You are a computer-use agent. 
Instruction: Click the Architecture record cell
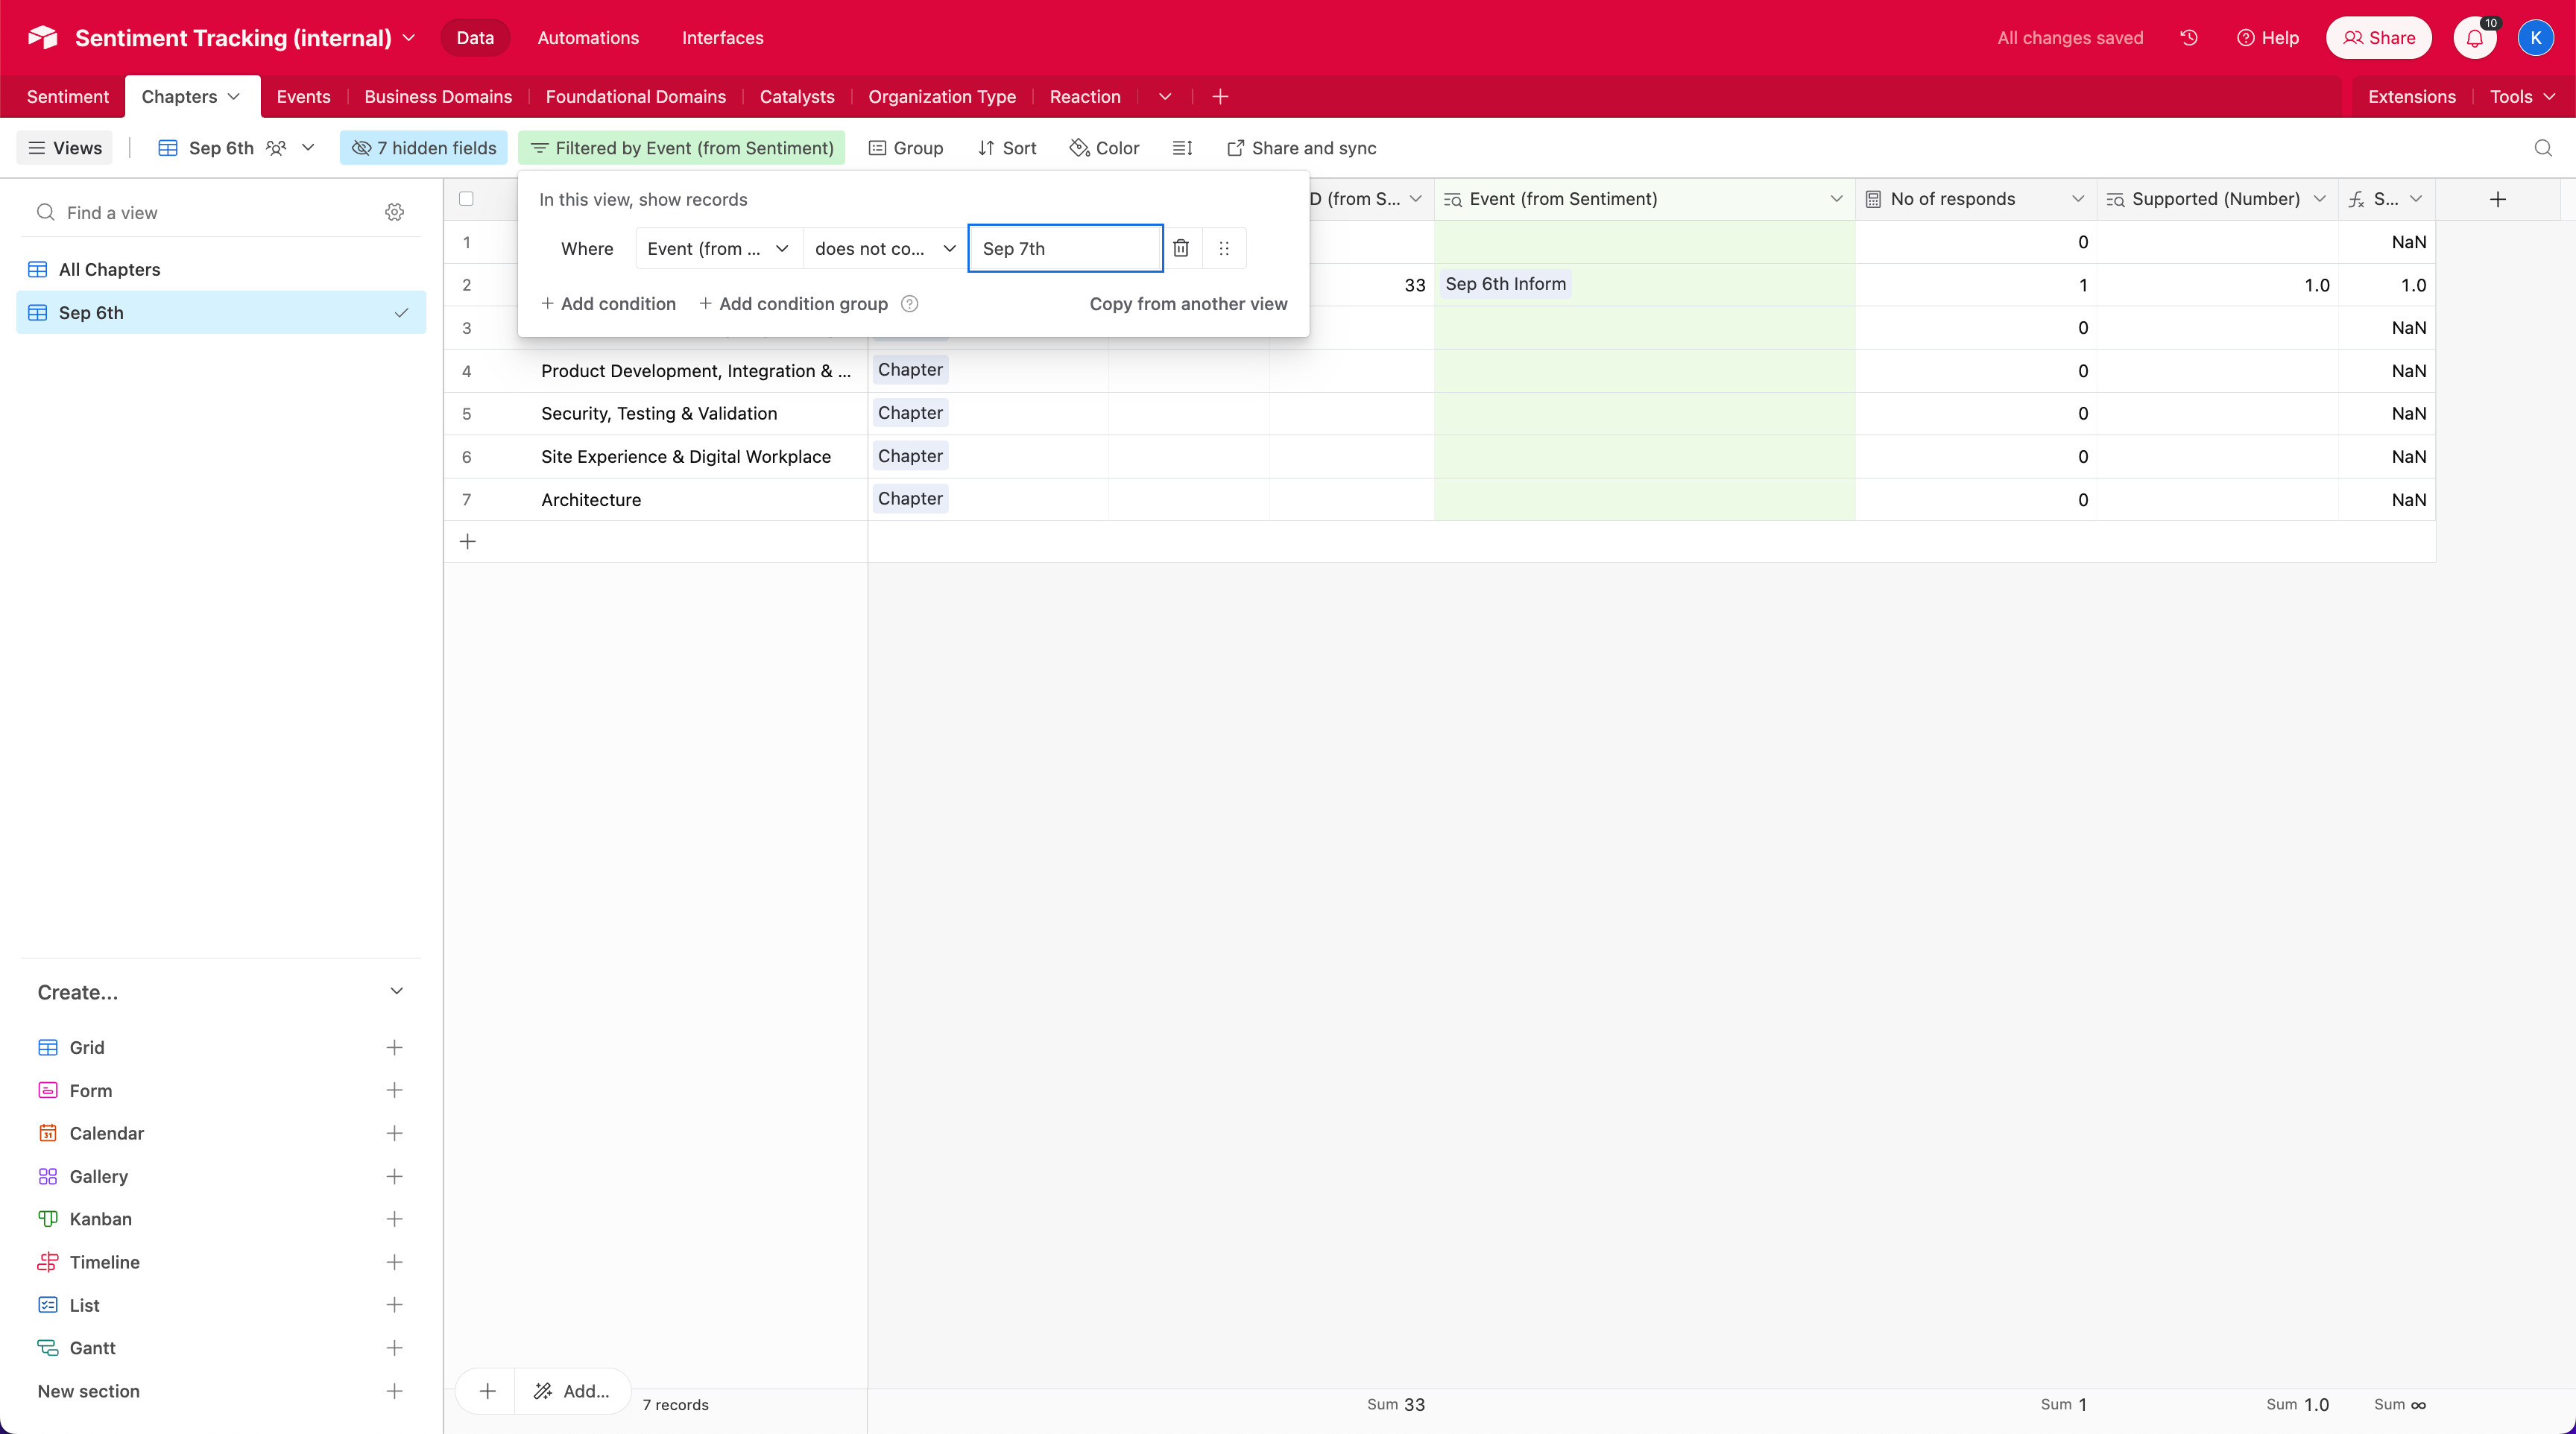click(700, 499)
